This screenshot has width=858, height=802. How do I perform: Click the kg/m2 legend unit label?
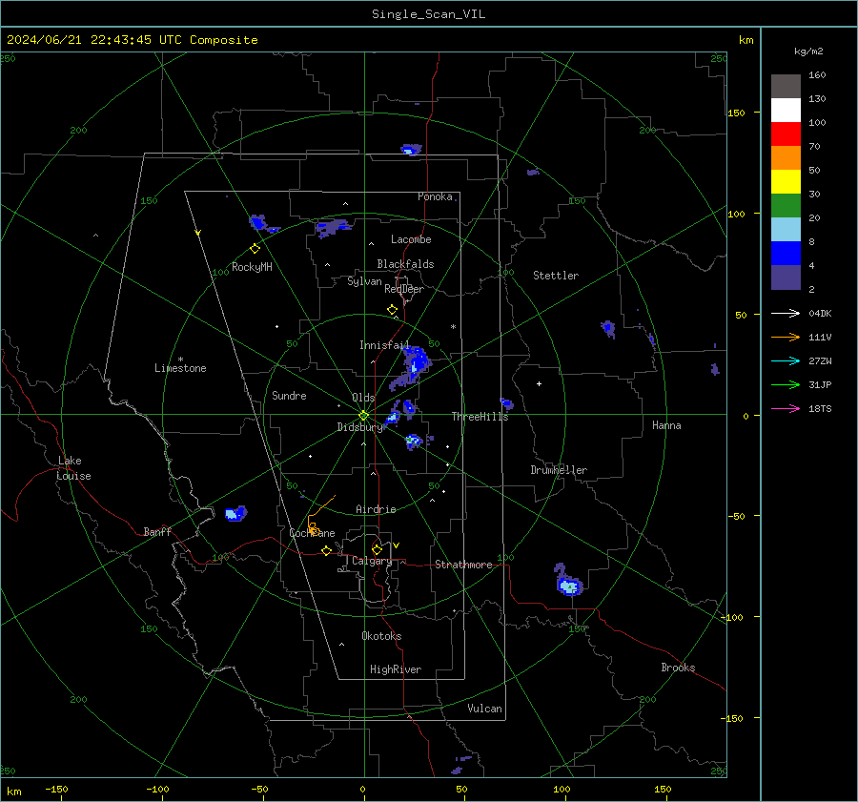(808, 51)
